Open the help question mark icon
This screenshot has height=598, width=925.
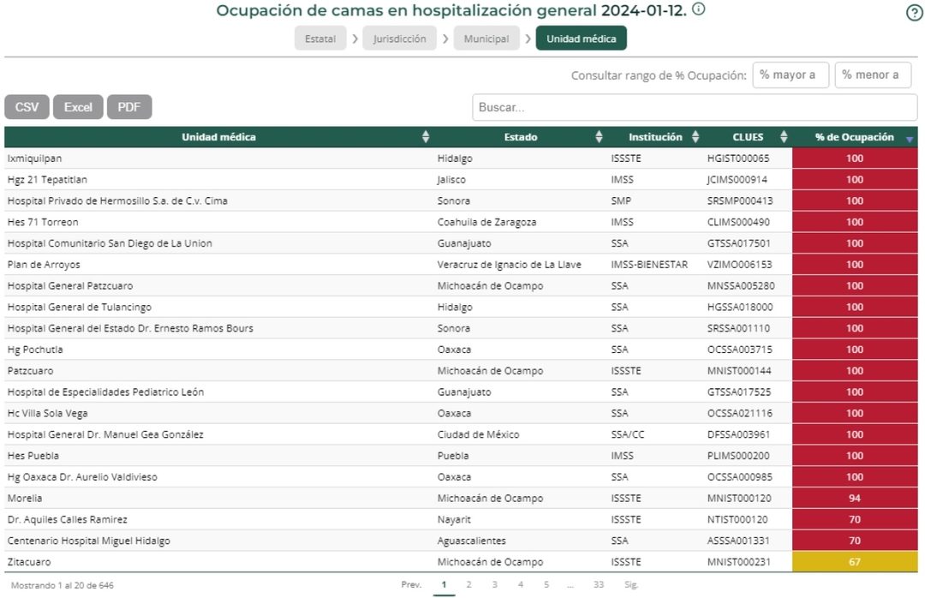(914, 12)
